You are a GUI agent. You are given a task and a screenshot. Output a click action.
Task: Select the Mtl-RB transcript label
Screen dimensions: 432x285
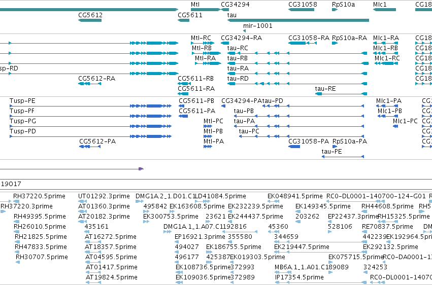[x=202, y=48]
